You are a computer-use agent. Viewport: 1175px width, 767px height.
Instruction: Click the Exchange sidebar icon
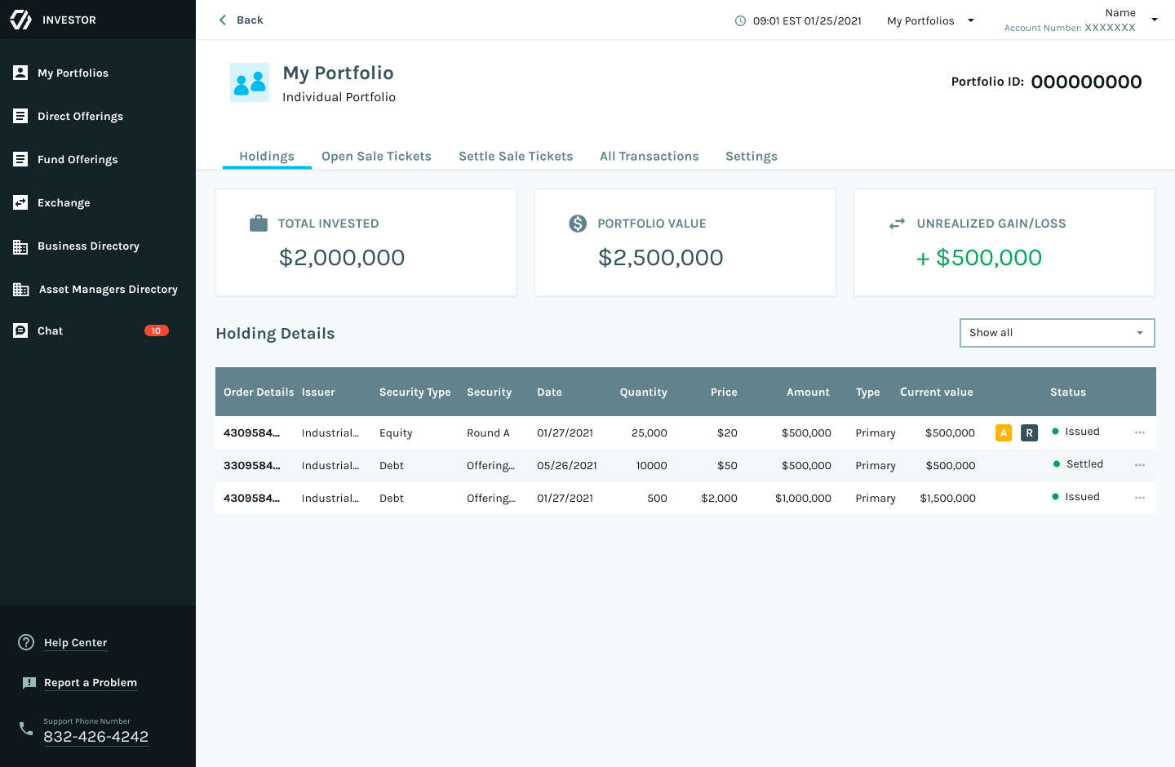tap(20, 202)
